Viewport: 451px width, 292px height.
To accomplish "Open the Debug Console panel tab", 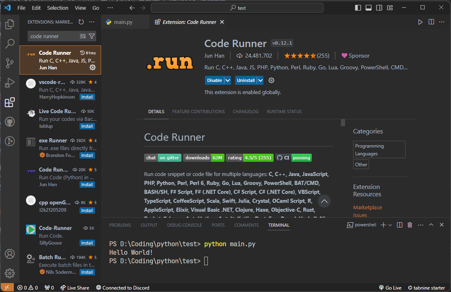I will [x=184, y=225].
